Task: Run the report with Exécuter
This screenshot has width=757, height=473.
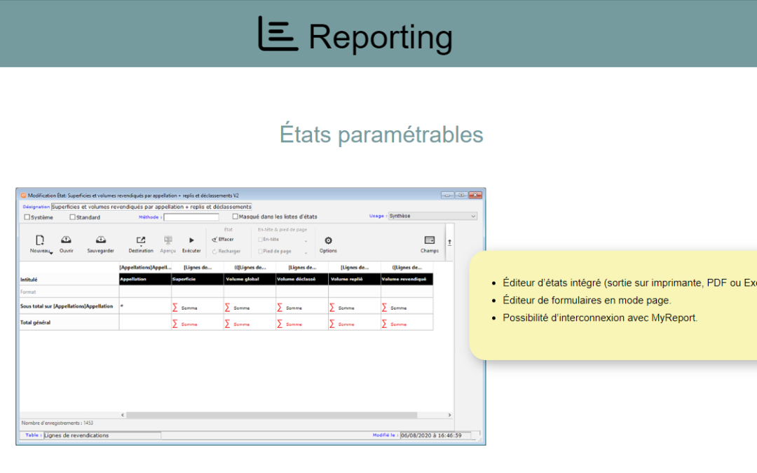Action: [191, 240]
